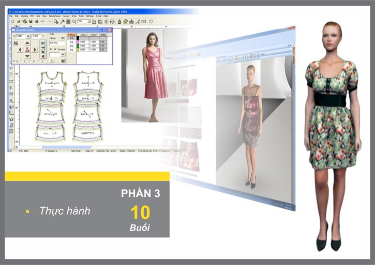The width and height of the screenshot is (375, 265).
Task: Click the More expander in grading table
Action: (x=71, y=35)
